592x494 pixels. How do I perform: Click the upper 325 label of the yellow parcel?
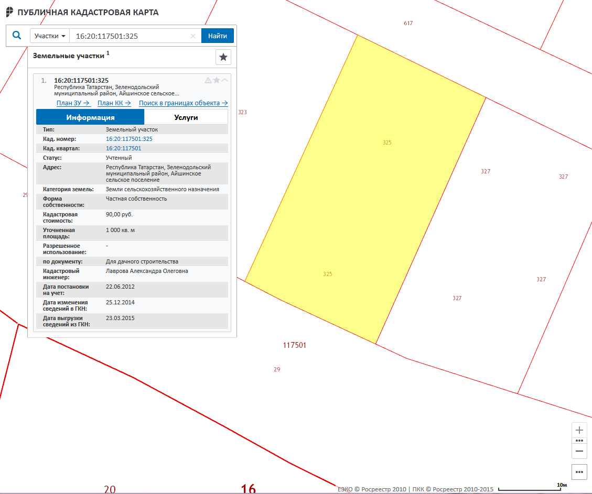point(387,142)
